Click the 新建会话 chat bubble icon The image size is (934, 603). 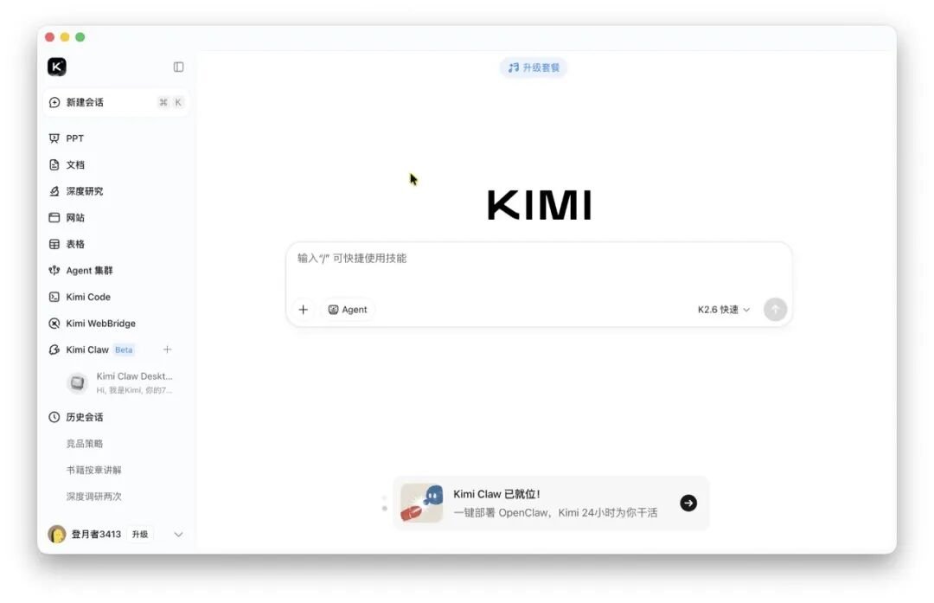pos(54,102)
